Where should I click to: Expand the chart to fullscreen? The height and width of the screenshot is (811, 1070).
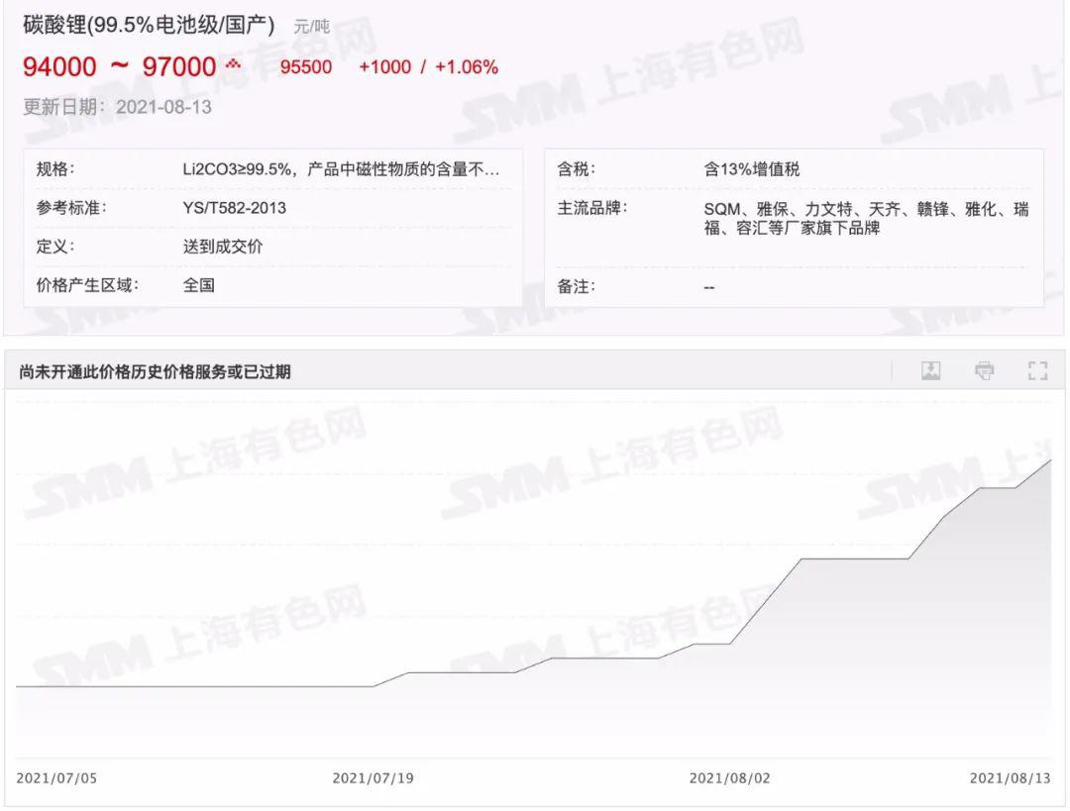coord(1037,371)
